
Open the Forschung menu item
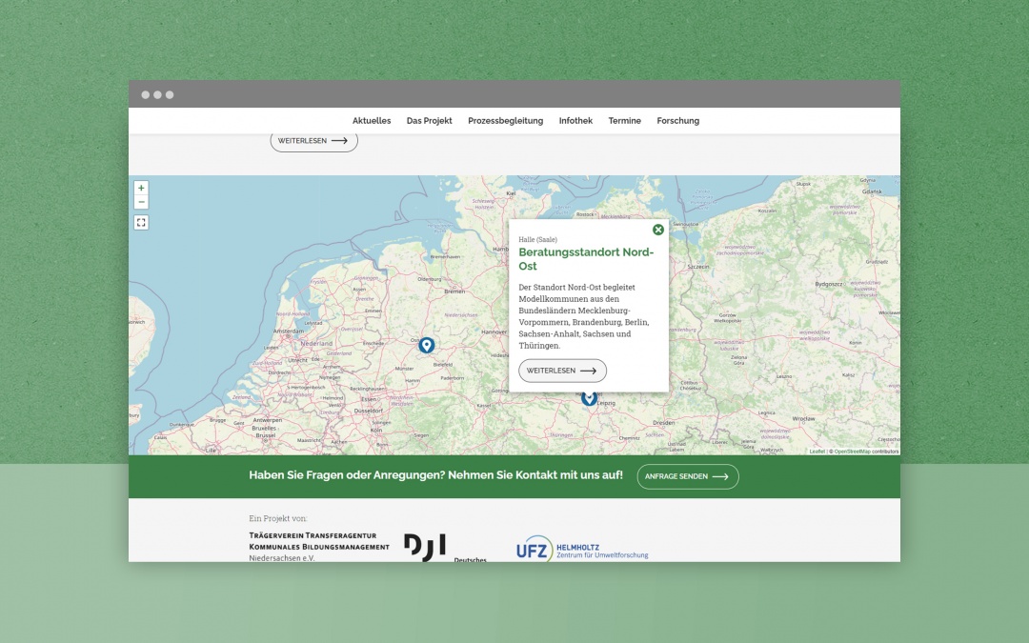point(678,121)
